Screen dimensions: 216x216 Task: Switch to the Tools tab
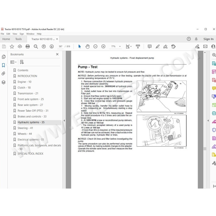coord(19,39)
